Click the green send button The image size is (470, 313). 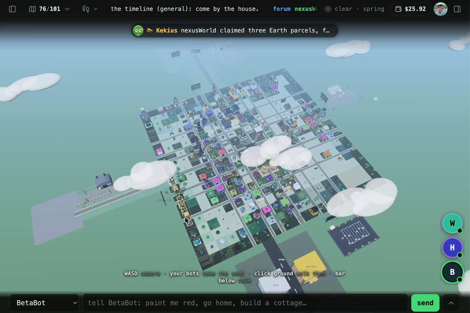[425, 303]
